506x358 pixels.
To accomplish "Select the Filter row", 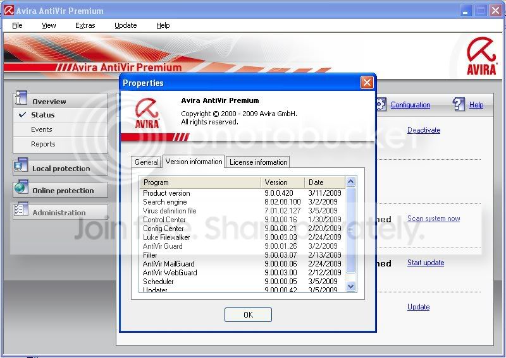I will (x=243, y=255).
